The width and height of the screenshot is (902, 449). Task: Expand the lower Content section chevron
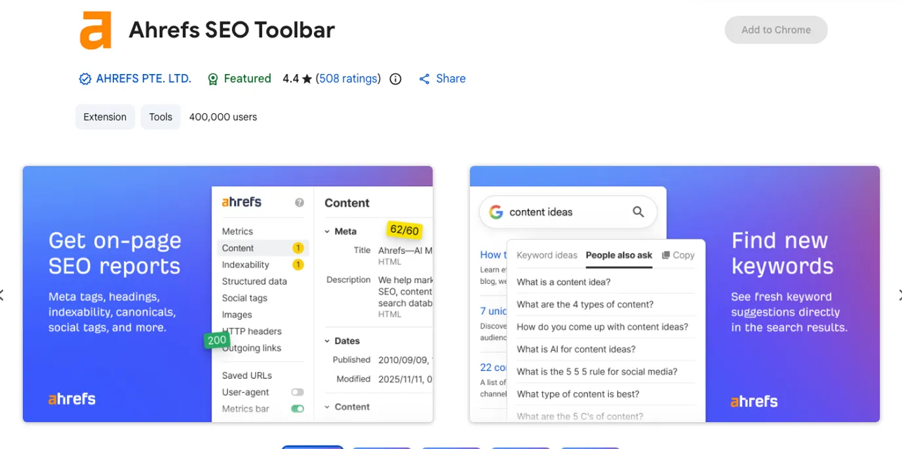point(327,407)
